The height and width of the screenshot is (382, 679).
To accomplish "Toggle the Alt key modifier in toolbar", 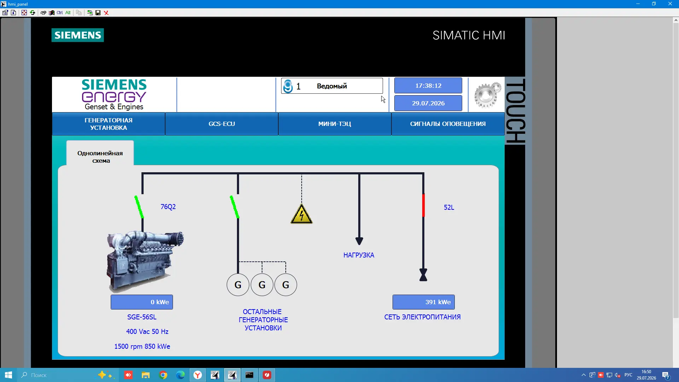I will pos(68,13).
